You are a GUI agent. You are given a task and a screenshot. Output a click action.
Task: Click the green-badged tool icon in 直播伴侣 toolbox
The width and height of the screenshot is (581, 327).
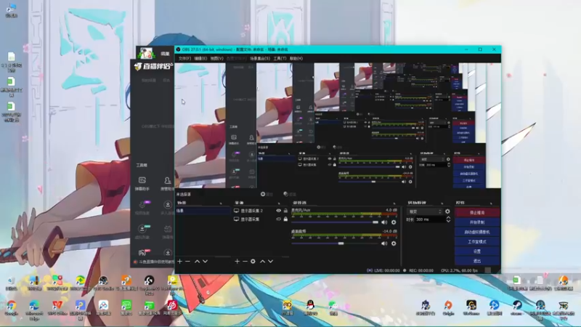(143, 230)
